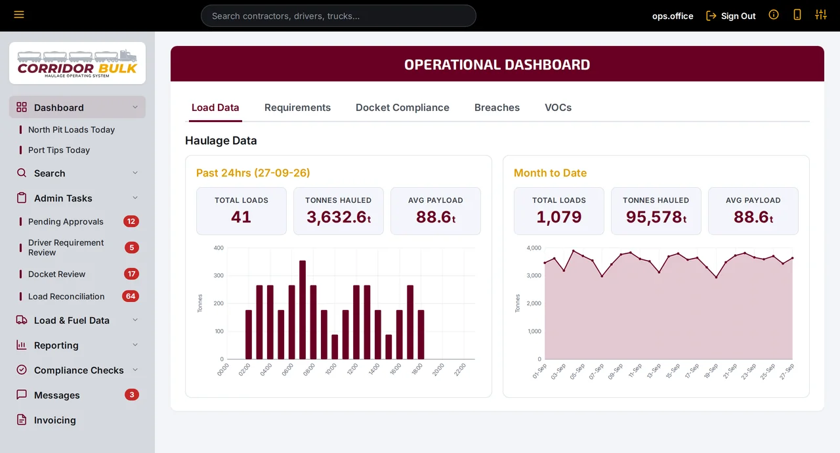Click the Docket Review badge 17
The width and height of the screenshot is (840, 453).
click(131, 274)
